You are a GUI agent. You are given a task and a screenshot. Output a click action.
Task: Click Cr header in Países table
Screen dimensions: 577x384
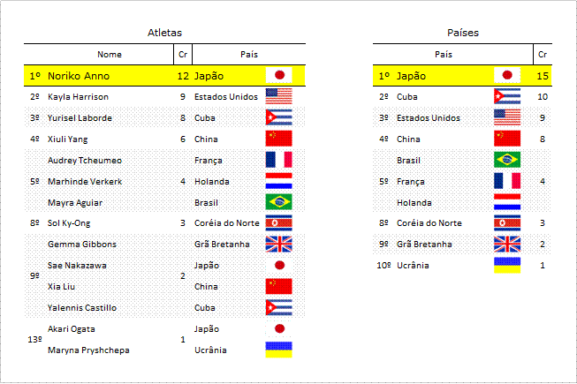543,55
